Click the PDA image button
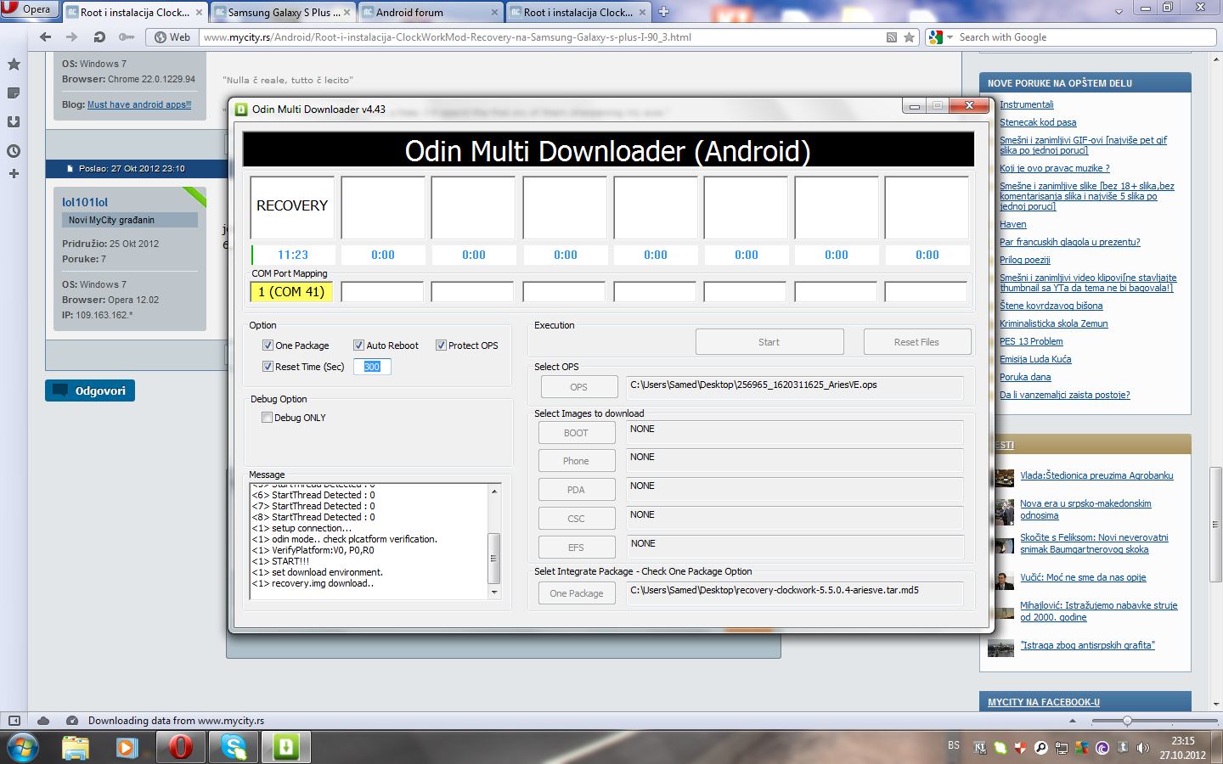This screenshot has height=764, width=1223. [x=577, y=490]
